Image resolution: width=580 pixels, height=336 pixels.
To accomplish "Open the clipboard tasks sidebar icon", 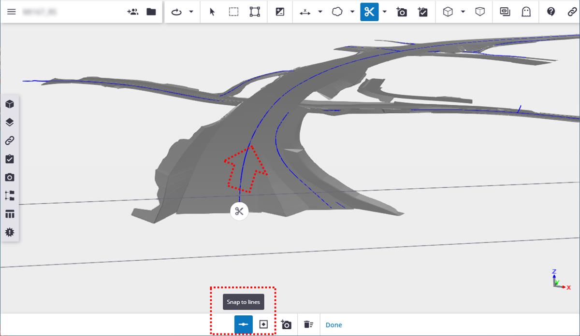I will 9,158.
